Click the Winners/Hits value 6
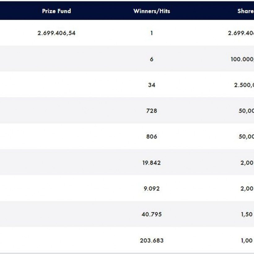This screenshot has height=254, width=254. 151,59
